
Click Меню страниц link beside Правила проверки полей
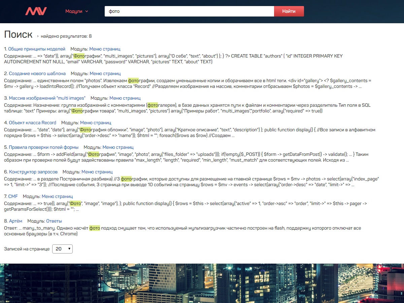coord(118,147)
